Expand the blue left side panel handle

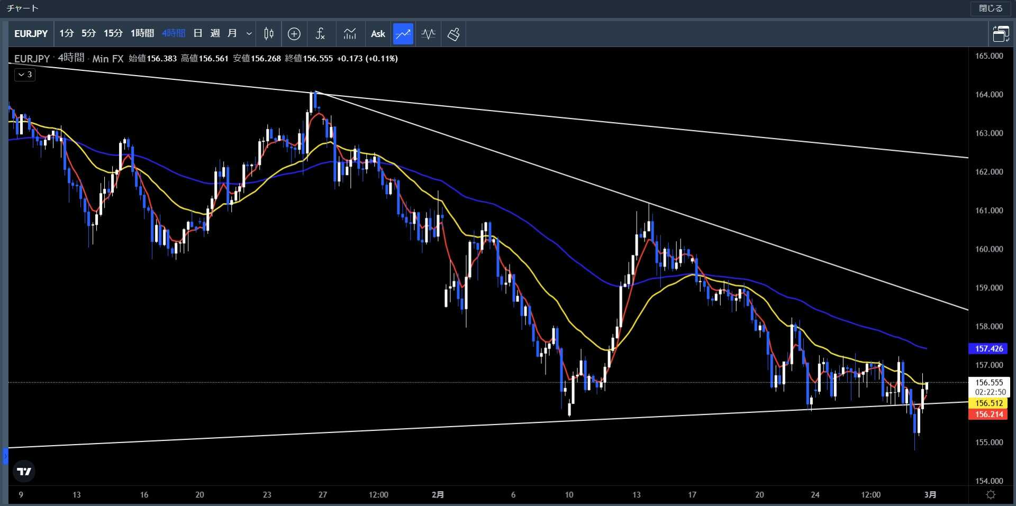[5, 456]
